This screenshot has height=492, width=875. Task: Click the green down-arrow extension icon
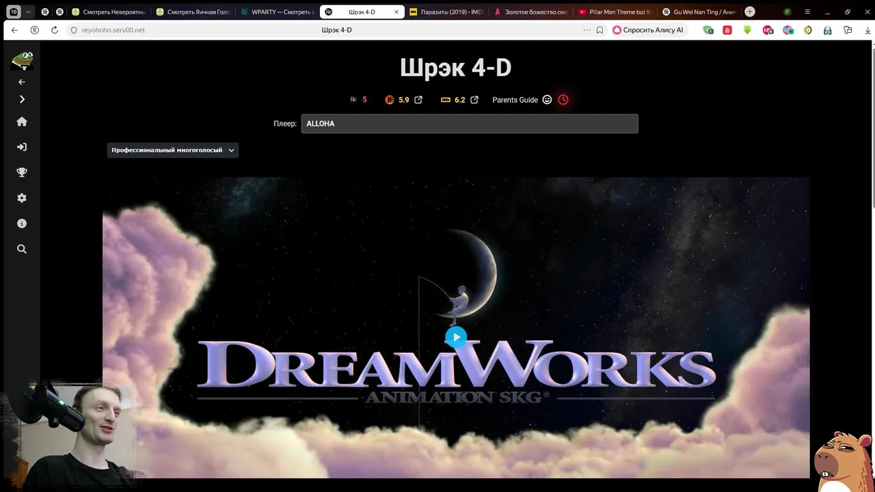(x=747, y=30)
